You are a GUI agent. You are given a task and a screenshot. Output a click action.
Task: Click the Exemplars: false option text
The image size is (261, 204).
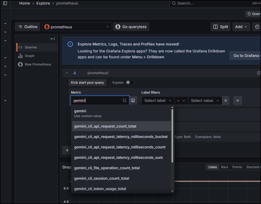208,137
